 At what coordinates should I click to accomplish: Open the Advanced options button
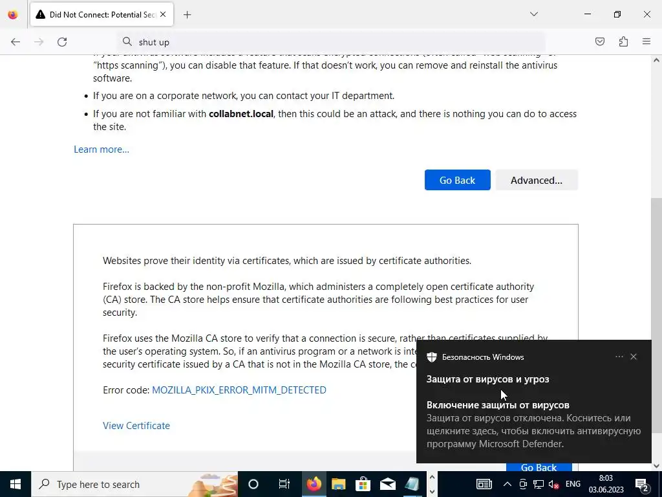(536, 180)
